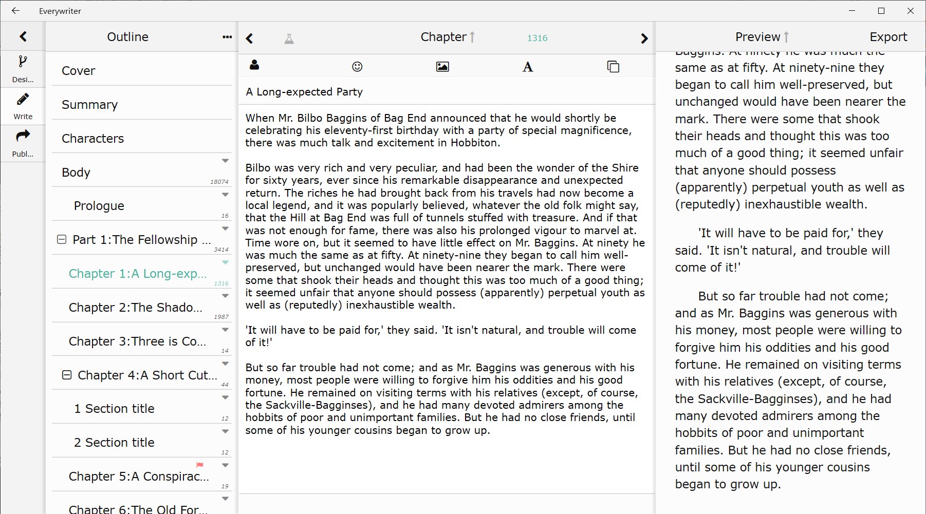Open the emoji smiley picker

(357, 66)
